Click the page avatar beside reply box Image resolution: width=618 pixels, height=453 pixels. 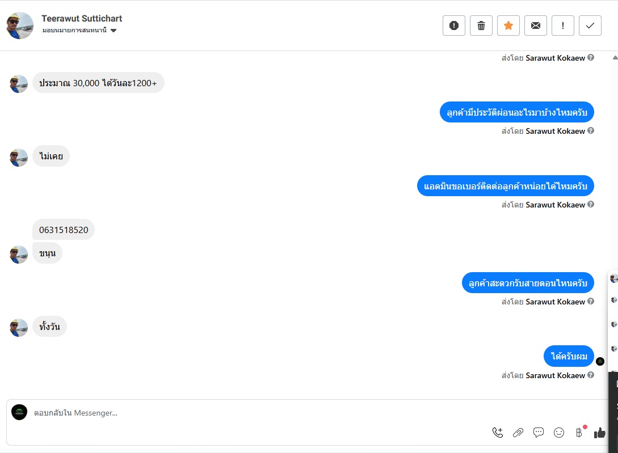(x=19, y=412)
